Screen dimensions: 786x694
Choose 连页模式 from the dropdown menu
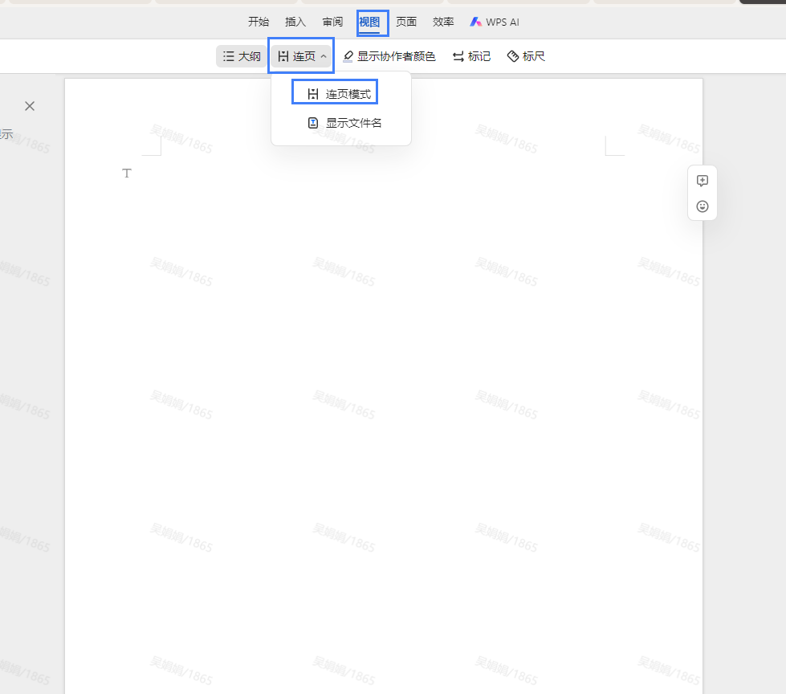[340, 94]
